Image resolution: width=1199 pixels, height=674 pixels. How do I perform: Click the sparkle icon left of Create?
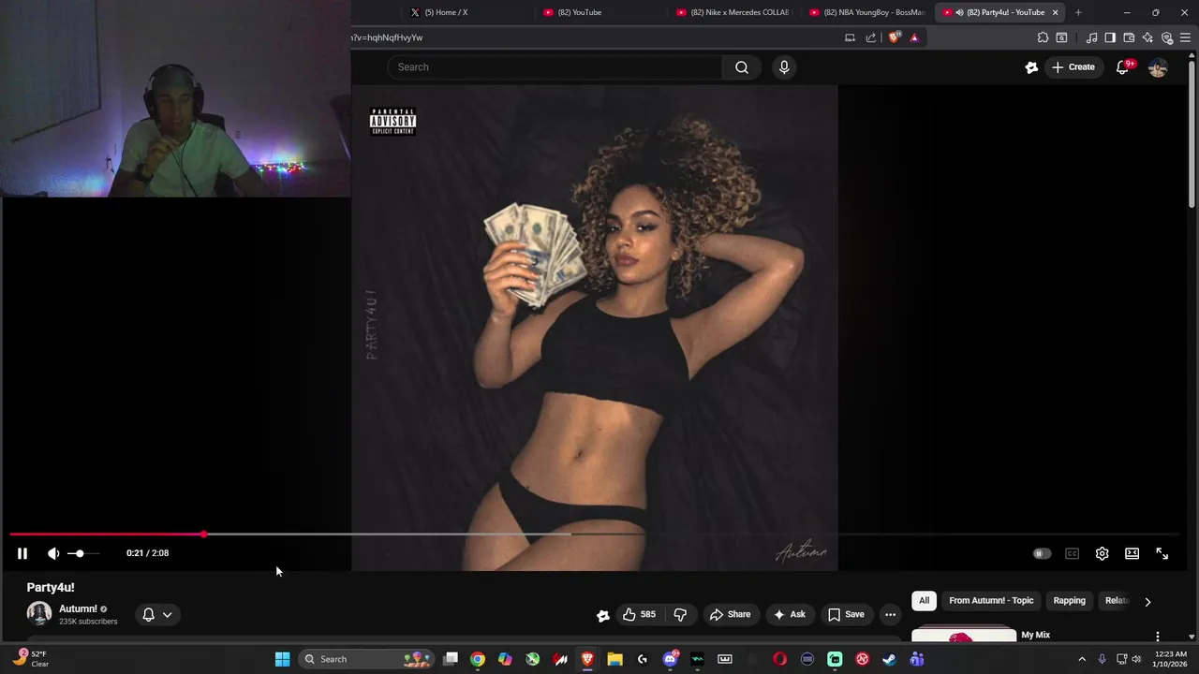pyautogui.click(x=1031, y=67)
